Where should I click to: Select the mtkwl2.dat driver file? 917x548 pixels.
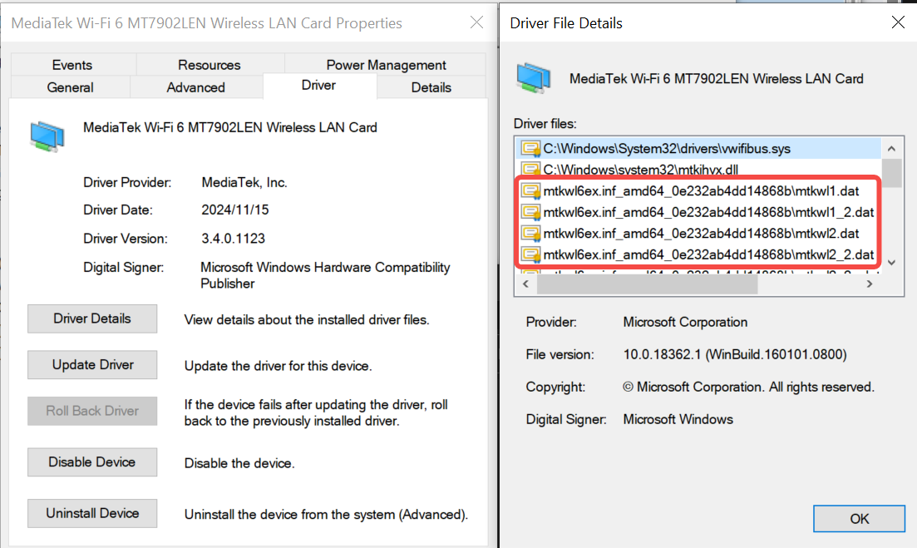(x=700, y=234)
